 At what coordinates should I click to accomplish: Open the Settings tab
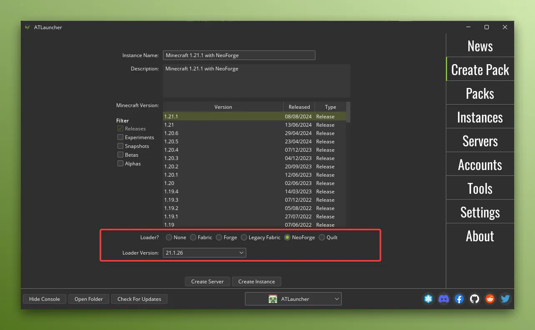[x=480, y=212]
